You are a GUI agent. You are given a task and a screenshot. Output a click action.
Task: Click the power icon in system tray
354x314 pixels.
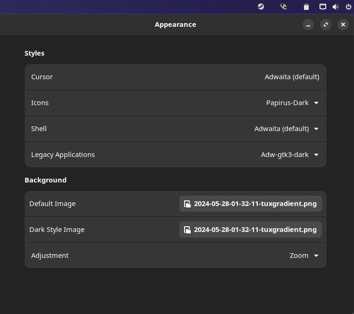pos(348,7)
